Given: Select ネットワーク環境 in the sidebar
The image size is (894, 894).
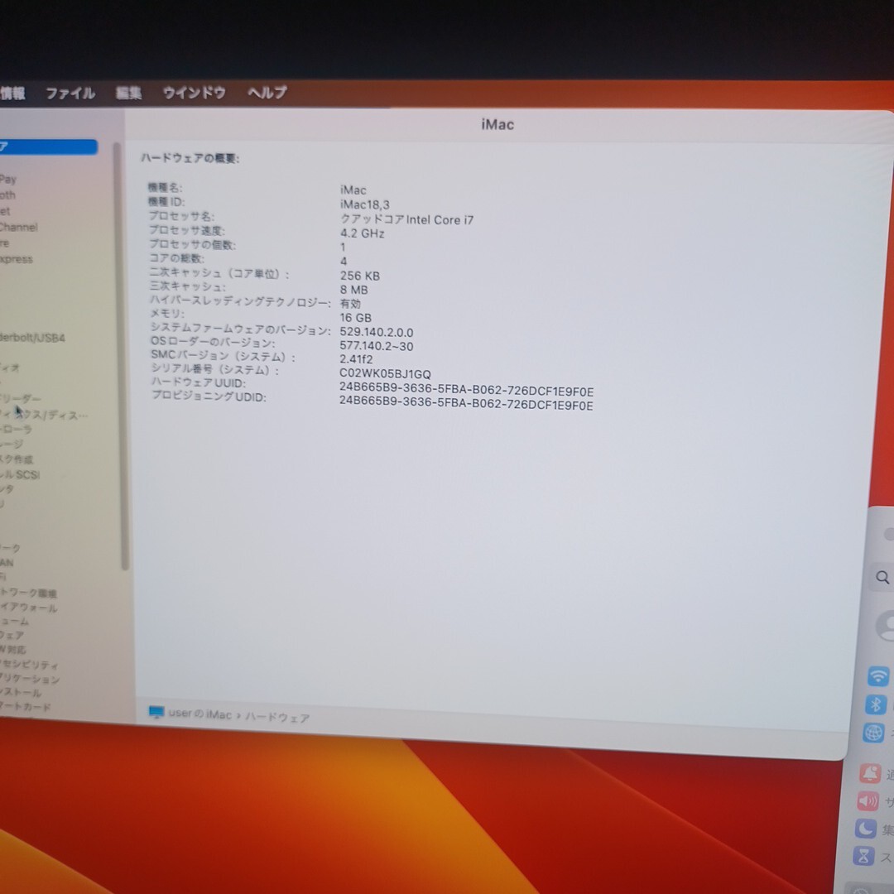Looking at the screenshot, I should point(28,594).
